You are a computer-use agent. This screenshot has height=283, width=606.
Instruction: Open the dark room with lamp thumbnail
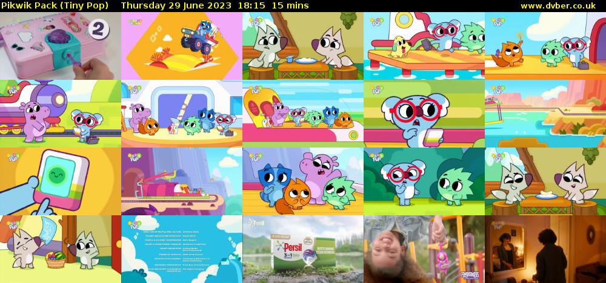coord(545,249)
